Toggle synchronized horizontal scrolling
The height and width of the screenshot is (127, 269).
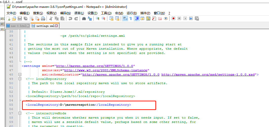click(117, 19)
